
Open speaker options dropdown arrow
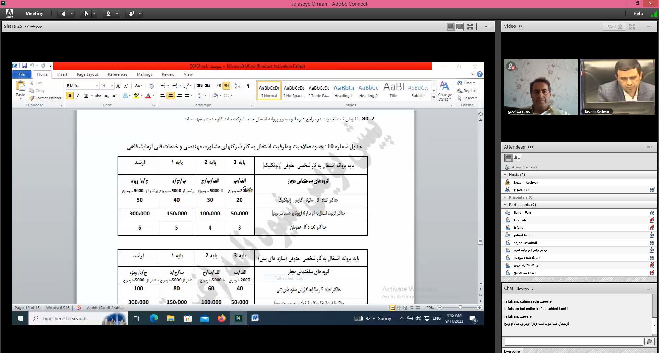pos(72,14)
